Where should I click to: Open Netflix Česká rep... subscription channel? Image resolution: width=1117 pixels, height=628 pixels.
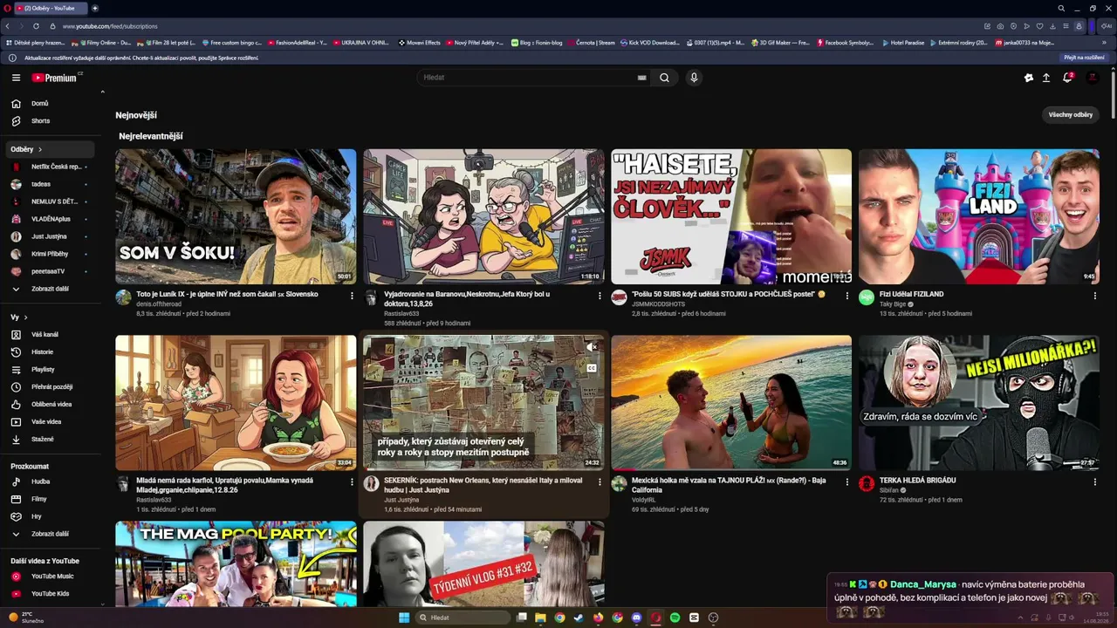[51, 167]
